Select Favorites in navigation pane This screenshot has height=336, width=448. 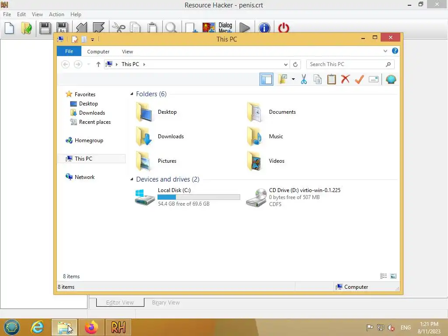click(x=85, y=94)
